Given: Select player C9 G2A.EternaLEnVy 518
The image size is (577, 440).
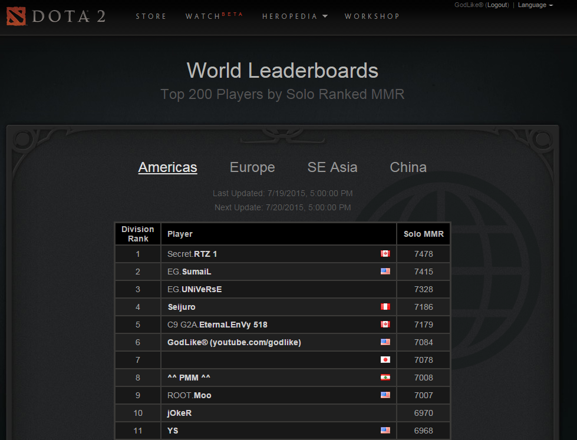Looking at the screenshot, I should click(x=217, y=325).
